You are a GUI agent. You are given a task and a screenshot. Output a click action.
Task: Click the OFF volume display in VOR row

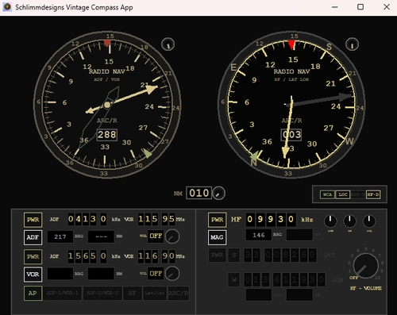tap(156, 273)
